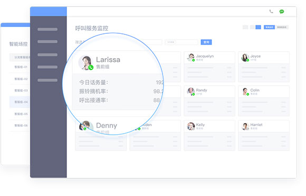Select the name Kelly
The height and width of the screenshot is (196, 306).
coord(200,125)
